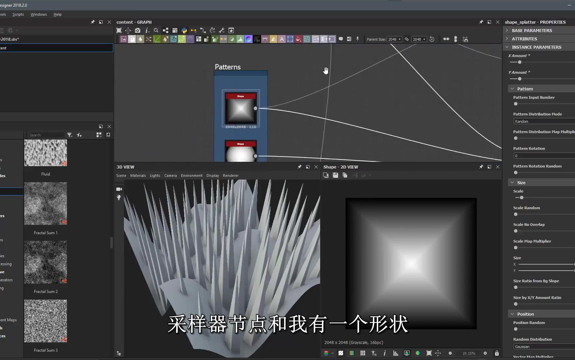Screen dimensions: 575x360
Task: Adjust the X Amount slider
Action: point(519,62)
